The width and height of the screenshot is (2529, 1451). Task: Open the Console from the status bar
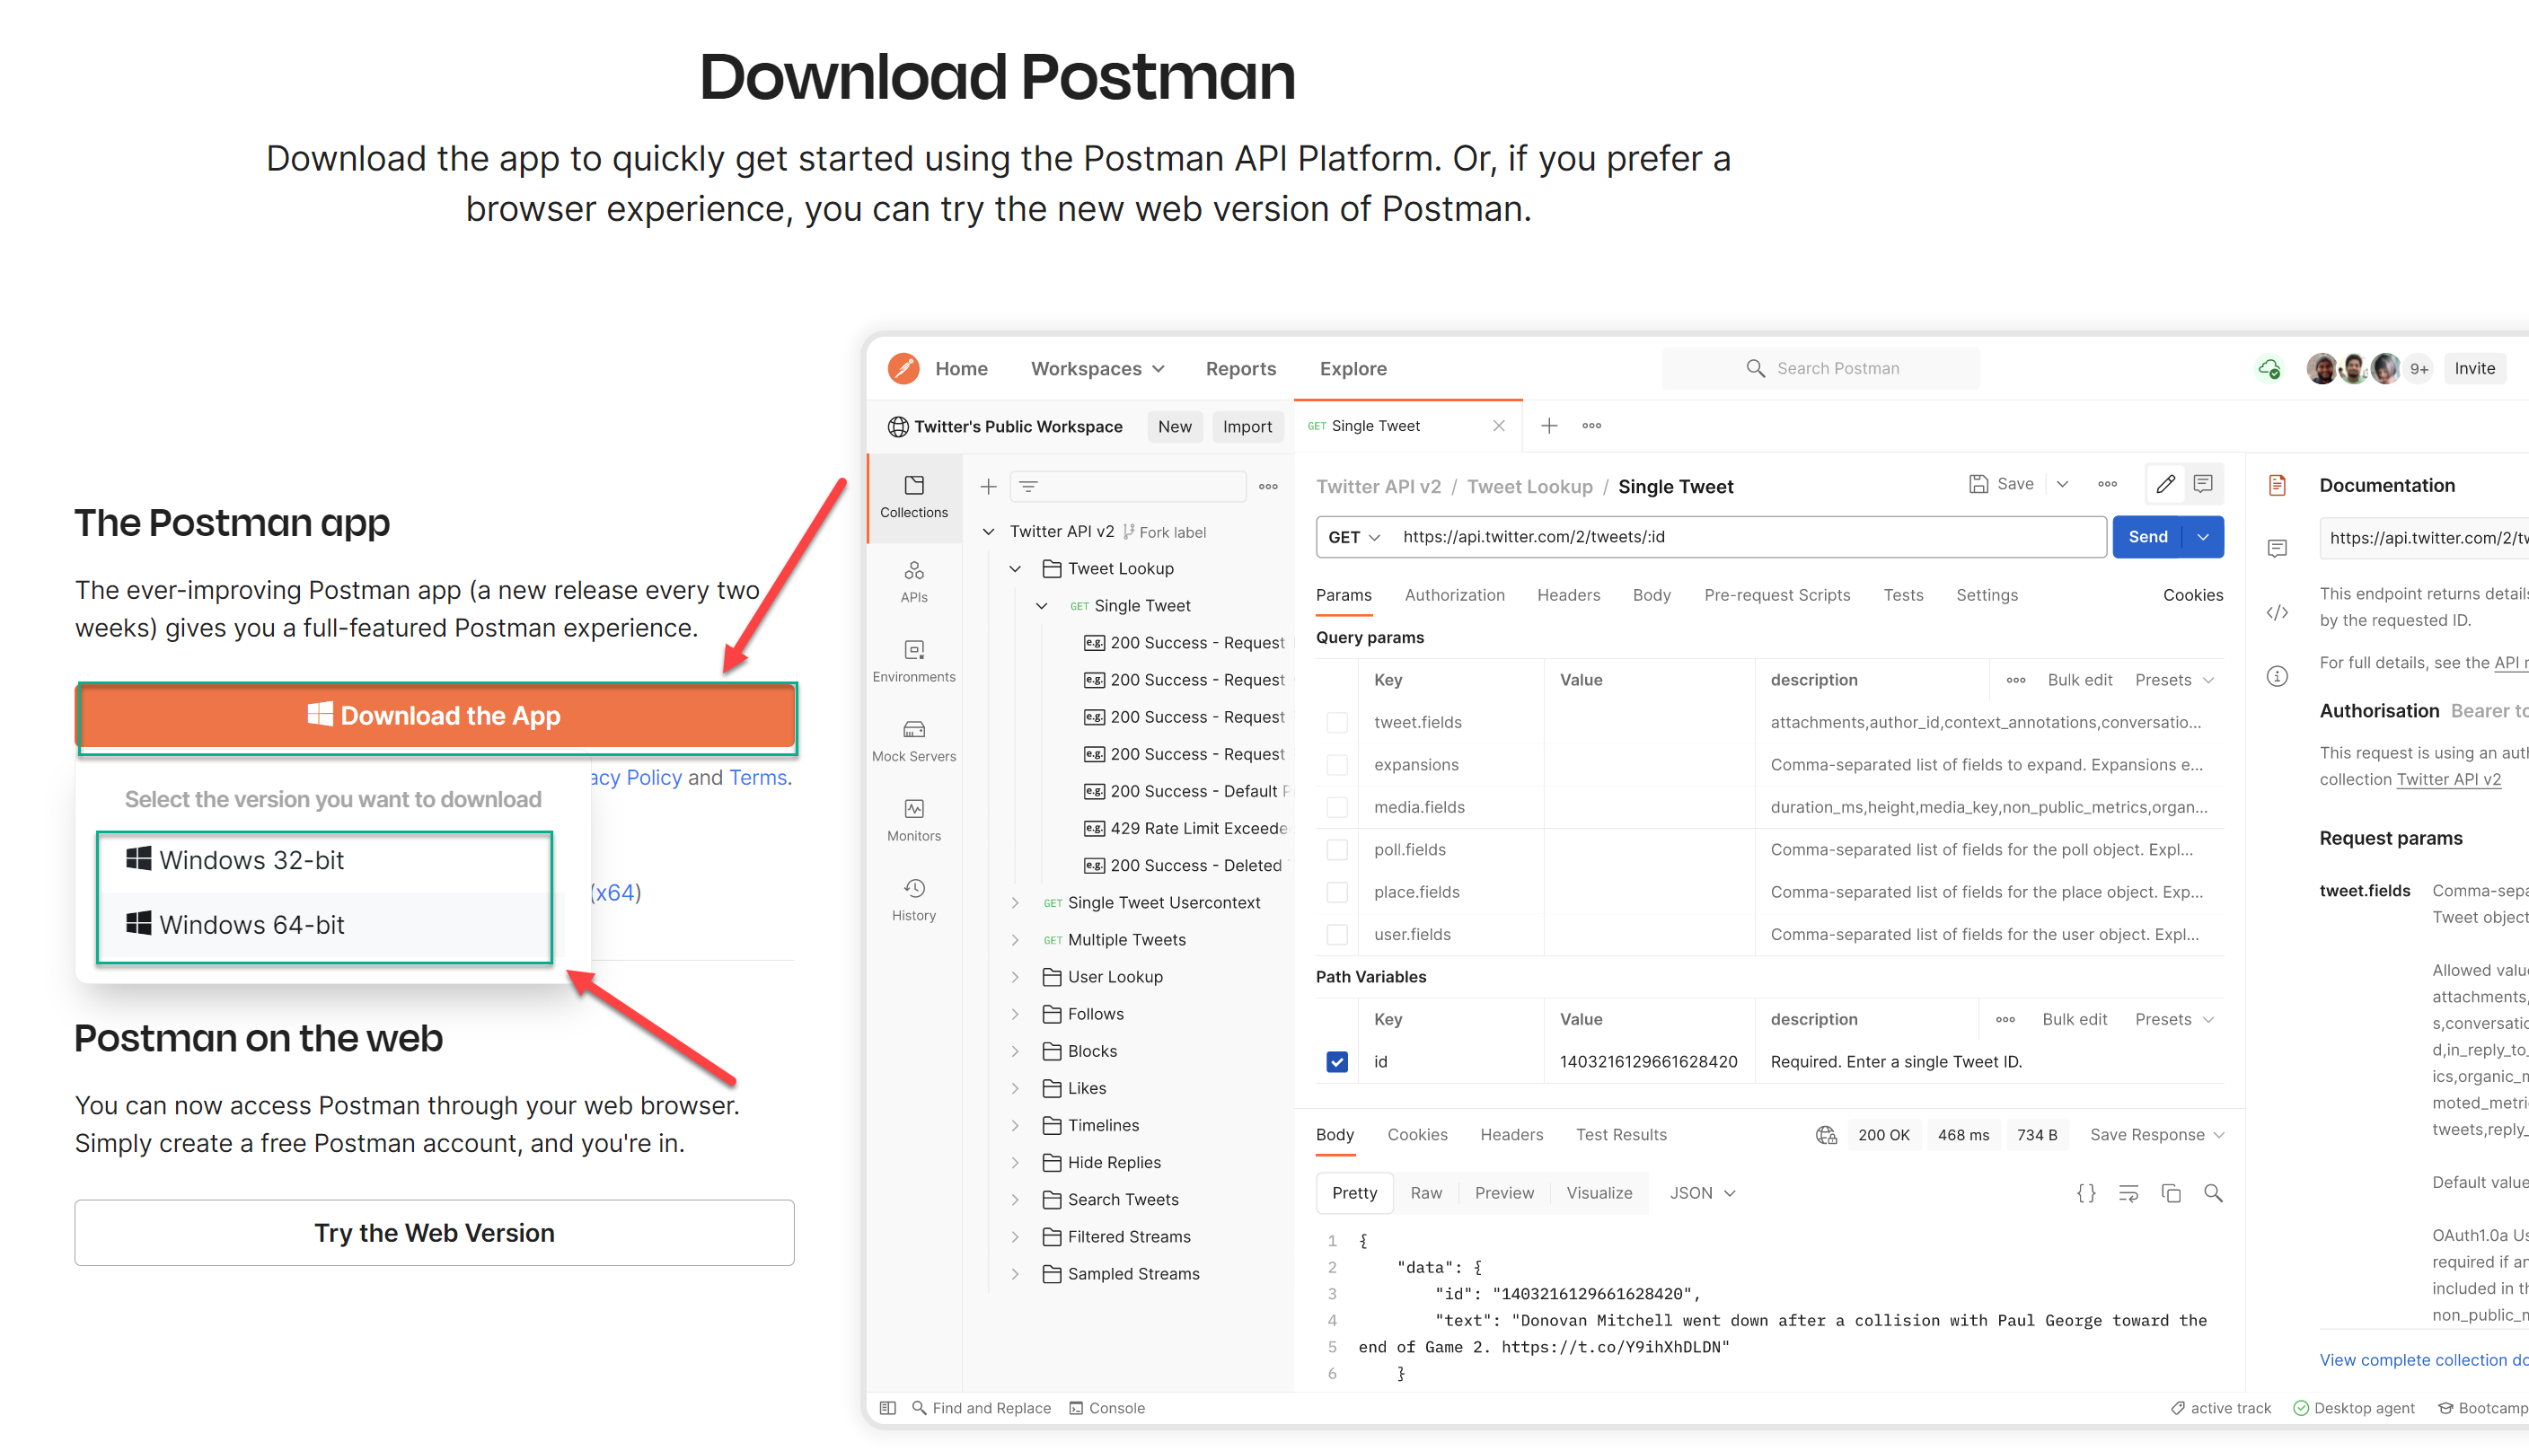pos(1106,1407)
